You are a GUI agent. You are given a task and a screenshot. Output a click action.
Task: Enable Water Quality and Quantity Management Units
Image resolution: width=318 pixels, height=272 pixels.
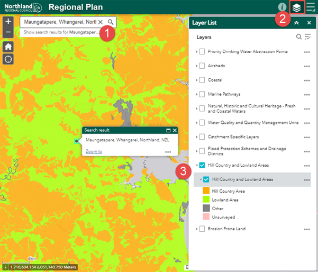(x=202, y=123)
